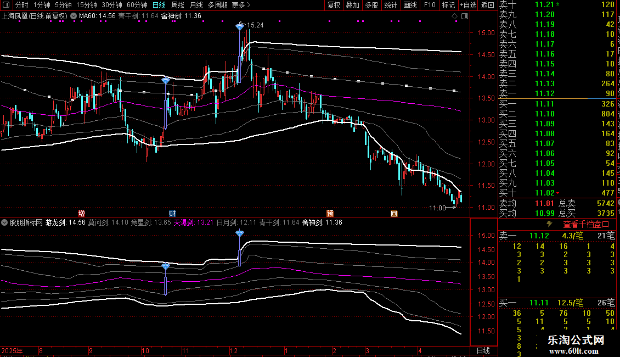This screenshot has width=620, height=357.
Task: Click the 青干剑: 11.64 label in the main chart header
Action: tap(138, 16)
